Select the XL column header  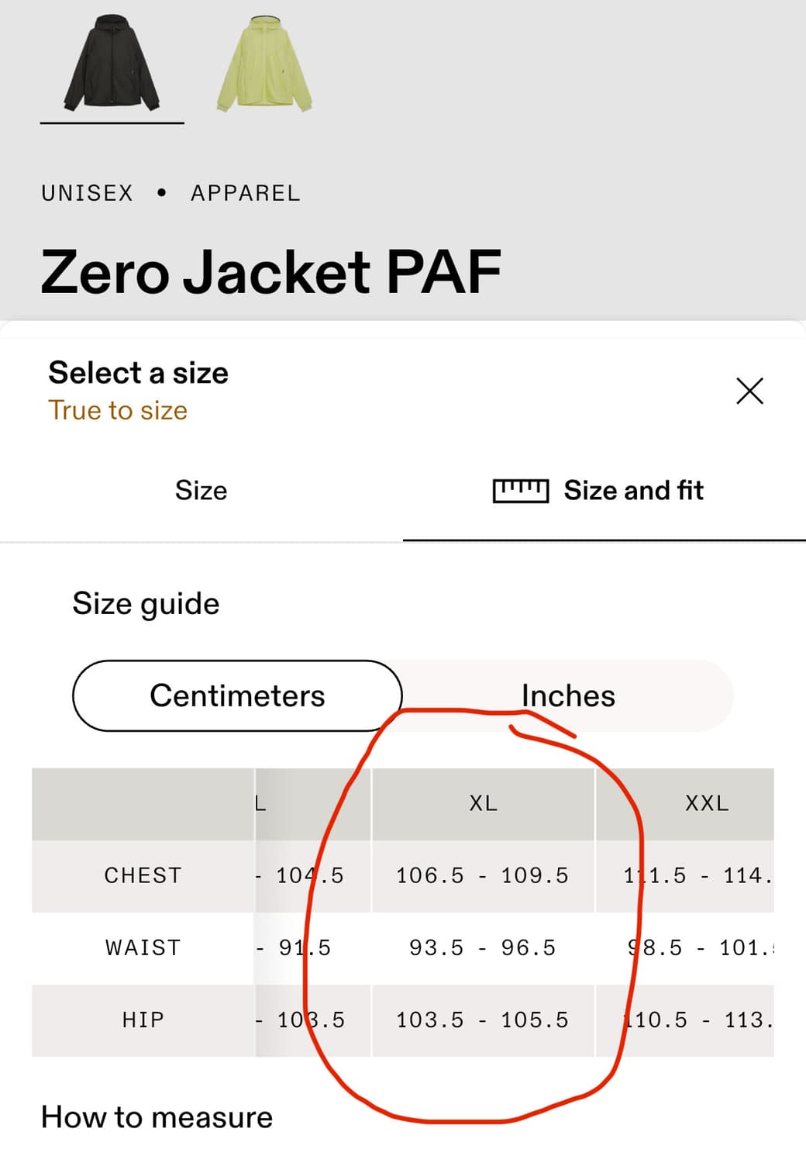[x=484, y=803]
